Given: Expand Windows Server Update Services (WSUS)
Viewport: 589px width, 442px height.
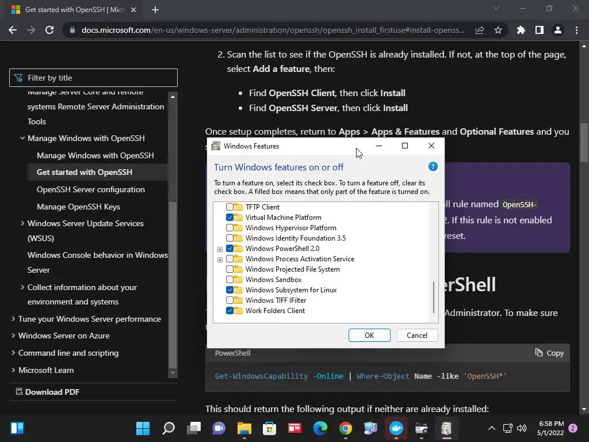Looking at the screenshot, I should click(x=22, y=223).
